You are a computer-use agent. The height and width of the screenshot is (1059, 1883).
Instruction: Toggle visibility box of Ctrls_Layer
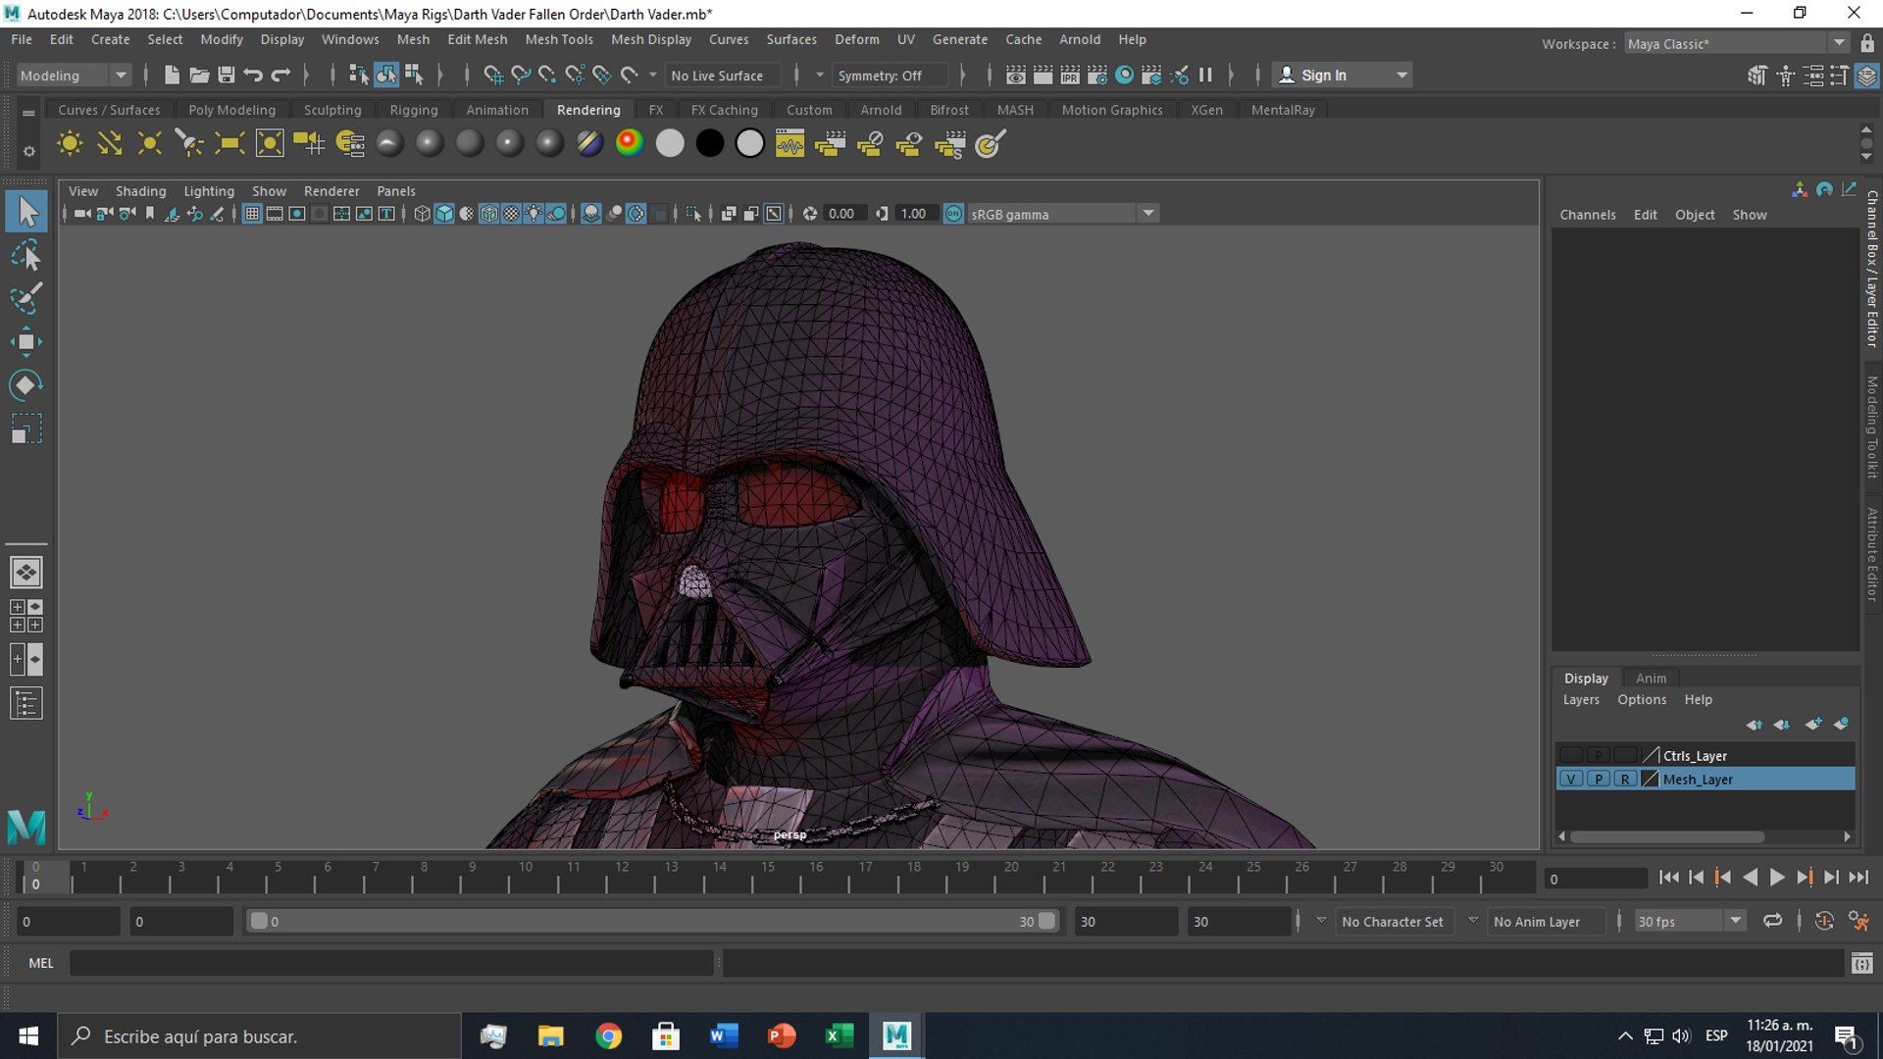click(1571, 755)
